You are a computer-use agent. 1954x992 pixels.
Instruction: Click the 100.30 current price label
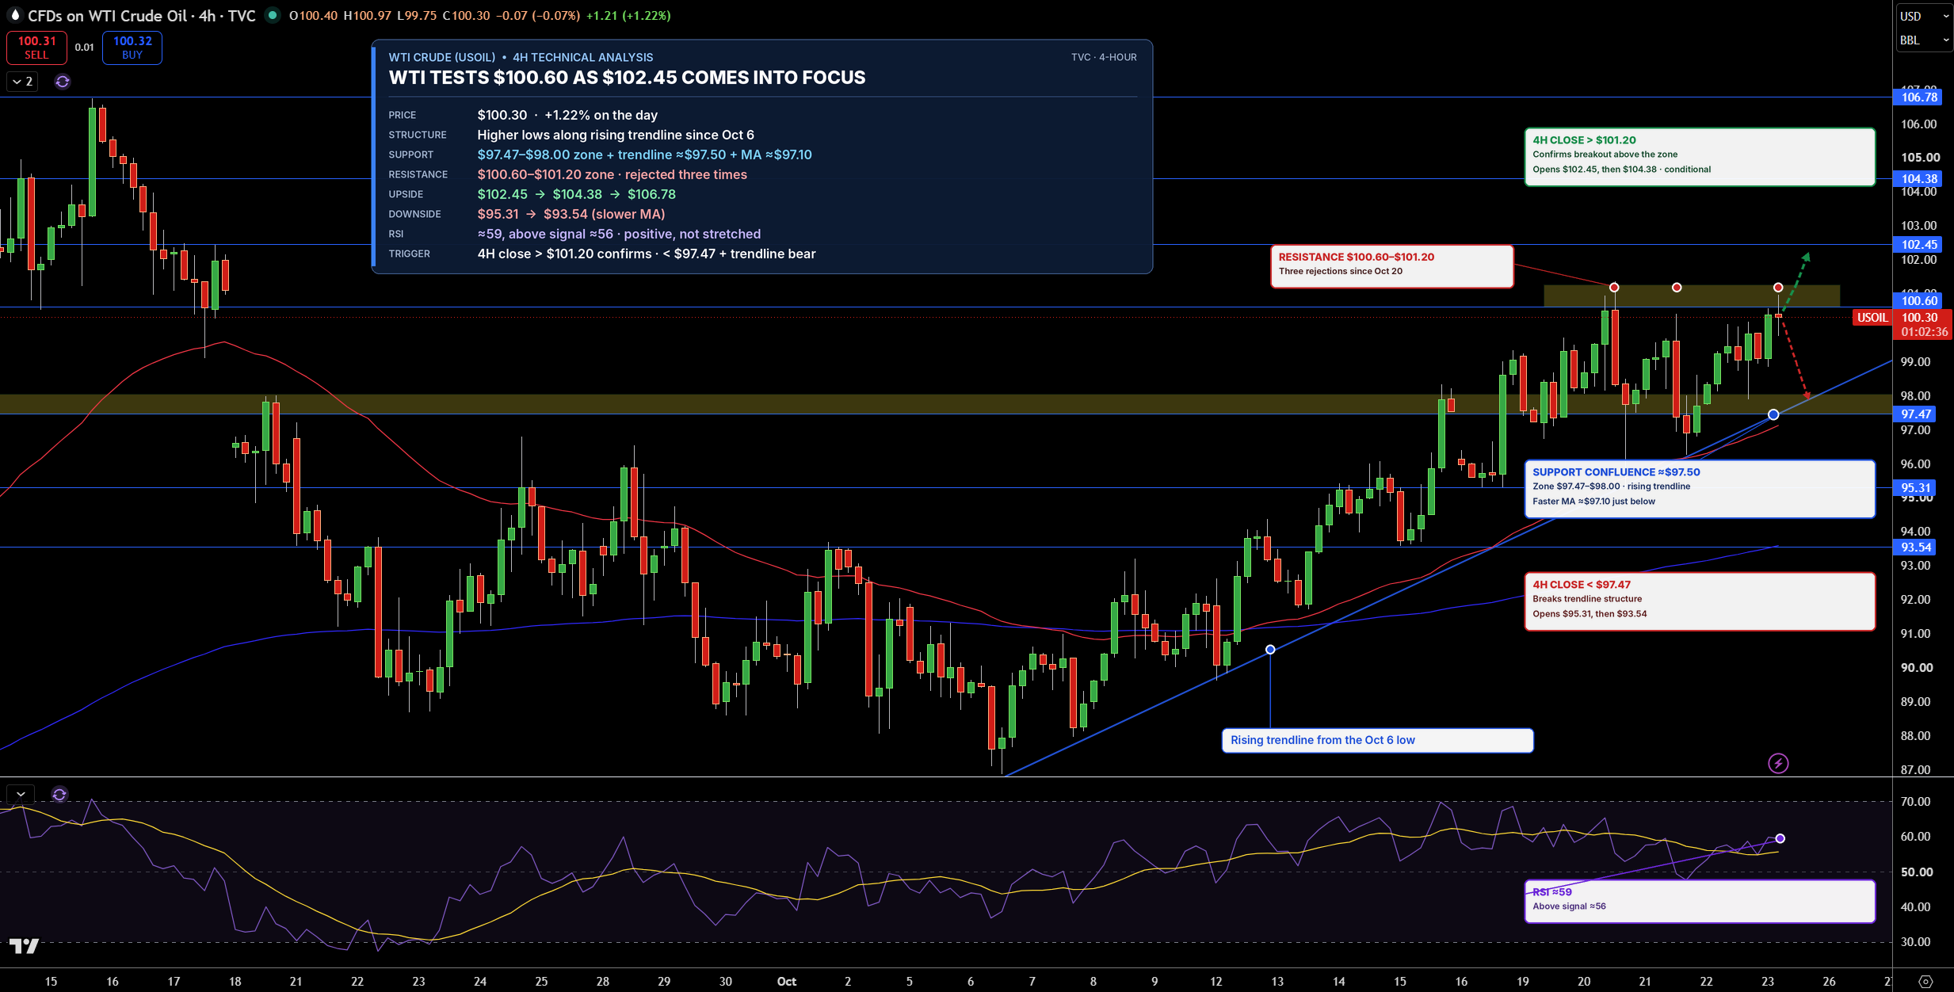(x=1920, y=318)
